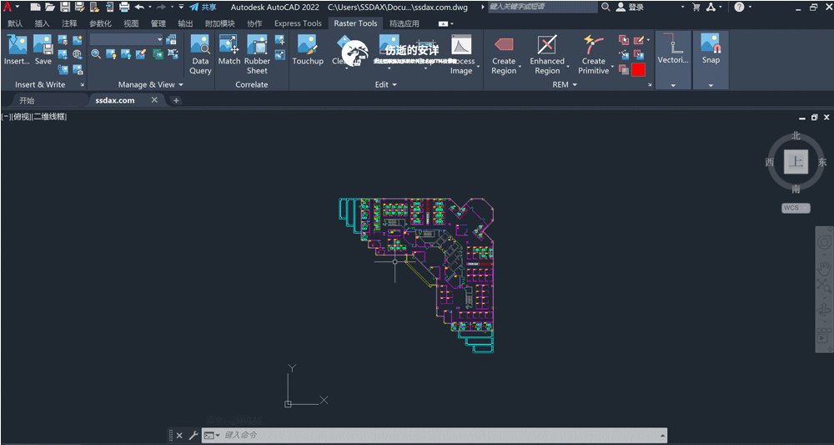Image resolution: width=834 pixels, height=445 pixels.
Task: Expand the Edit panel
Action: (x=386, y=84)
